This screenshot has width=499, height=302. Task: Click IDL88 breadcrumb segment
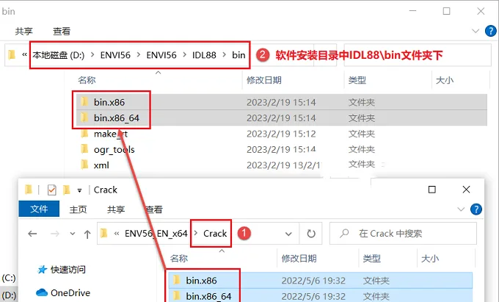pos(204,55)
